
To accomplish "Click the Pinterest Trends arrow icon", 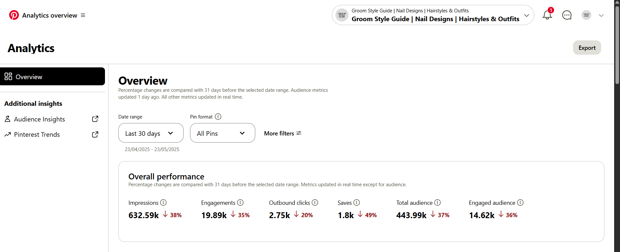I will coord(7,134).
